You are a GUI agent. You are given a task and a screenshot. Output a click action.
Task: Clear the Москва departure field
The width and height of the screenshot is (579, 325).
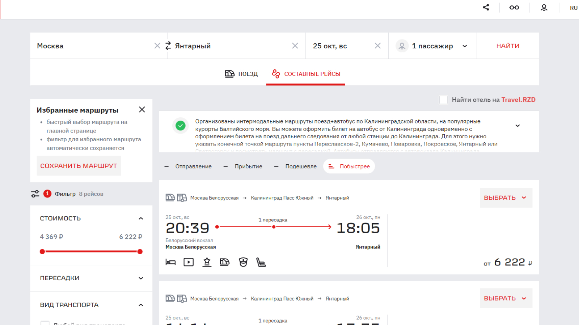[x=157, y=45]
